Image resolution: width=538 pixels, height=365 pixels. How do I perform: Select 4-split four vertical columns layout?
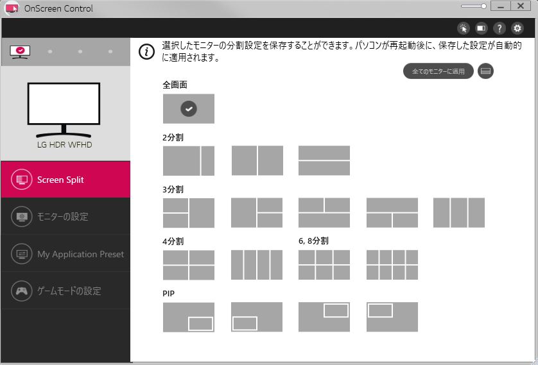click(x=257, y=264)
